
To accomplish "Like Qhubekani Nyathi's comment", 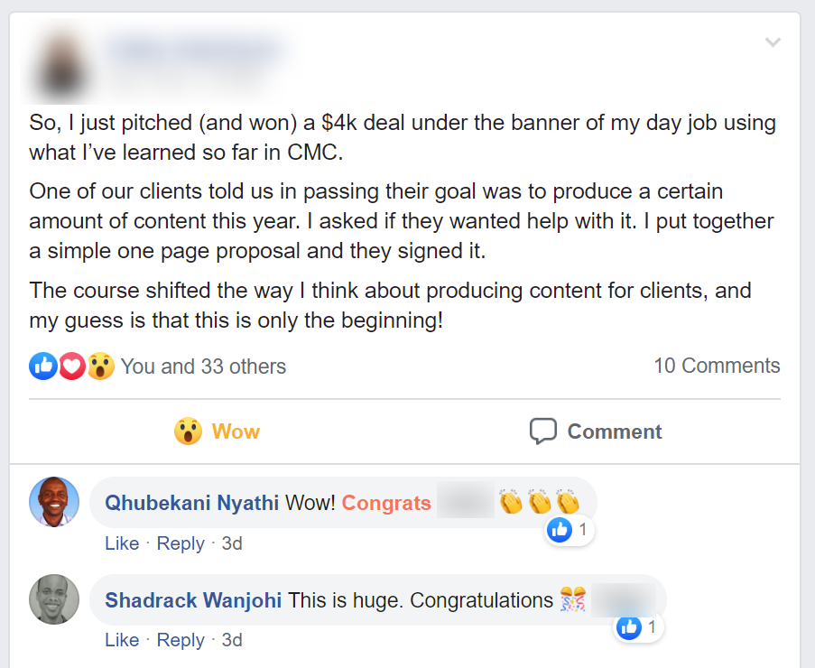I will [122, 543].
